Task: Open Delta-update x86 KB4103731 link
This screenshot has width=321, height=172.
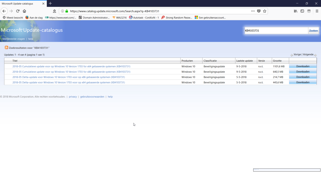Action: tap(69, 77)
